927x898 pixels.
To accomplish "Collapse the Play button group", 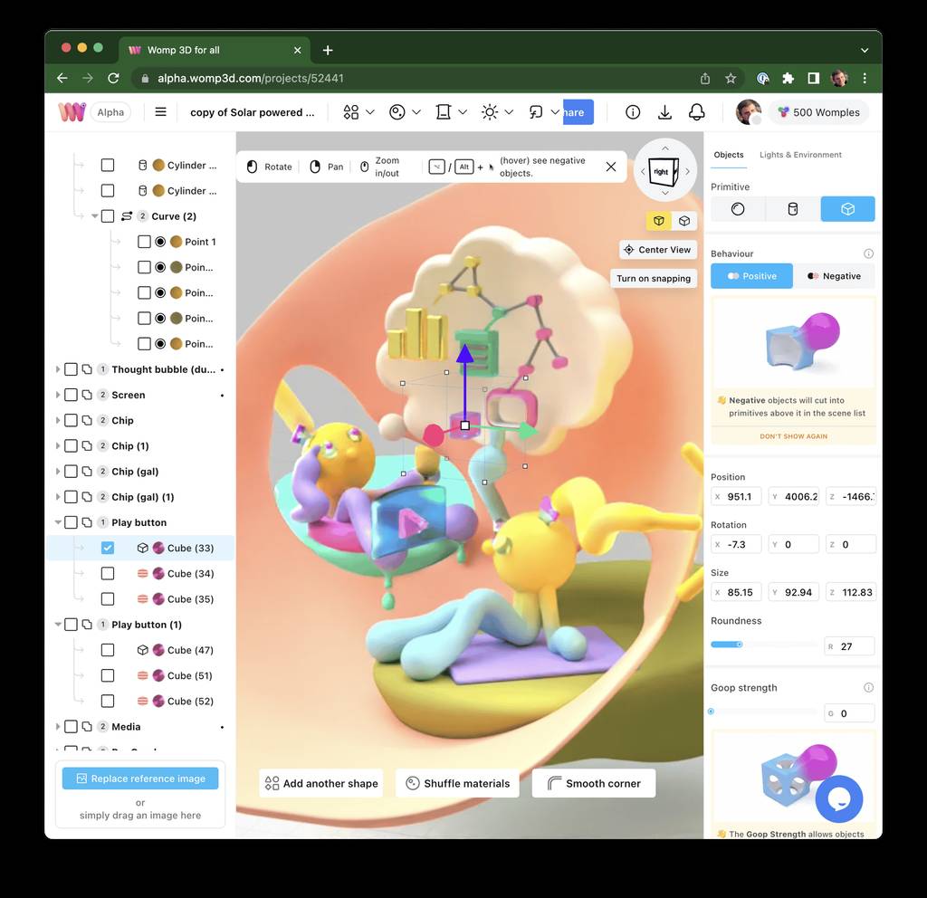I will 58,522.
